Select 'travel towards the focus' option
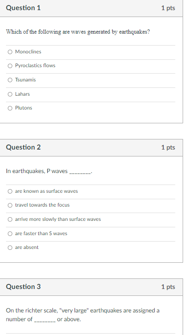 tap(10, 205)
